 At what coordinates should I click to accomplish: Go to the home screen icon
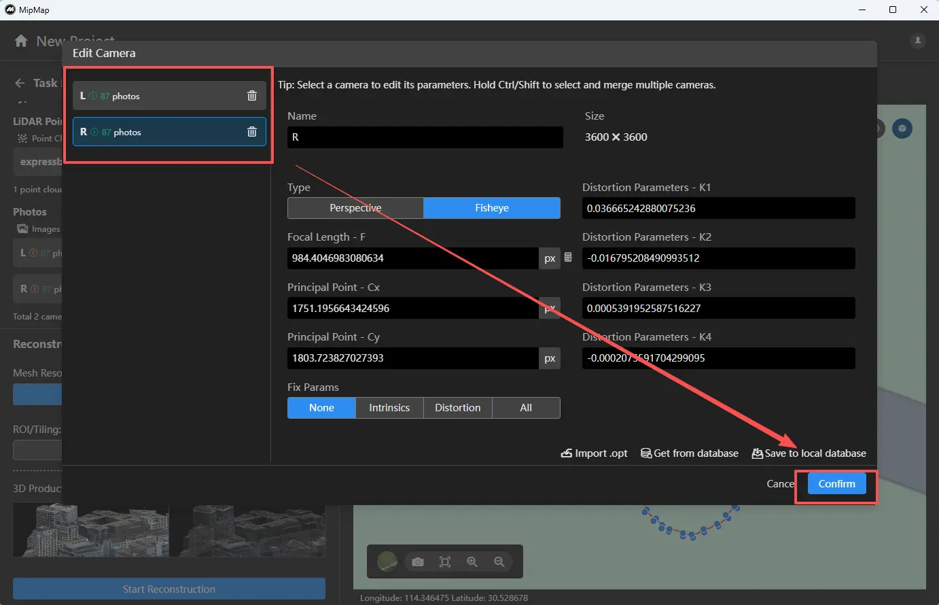pyautogui.click(x=21, y=41)
